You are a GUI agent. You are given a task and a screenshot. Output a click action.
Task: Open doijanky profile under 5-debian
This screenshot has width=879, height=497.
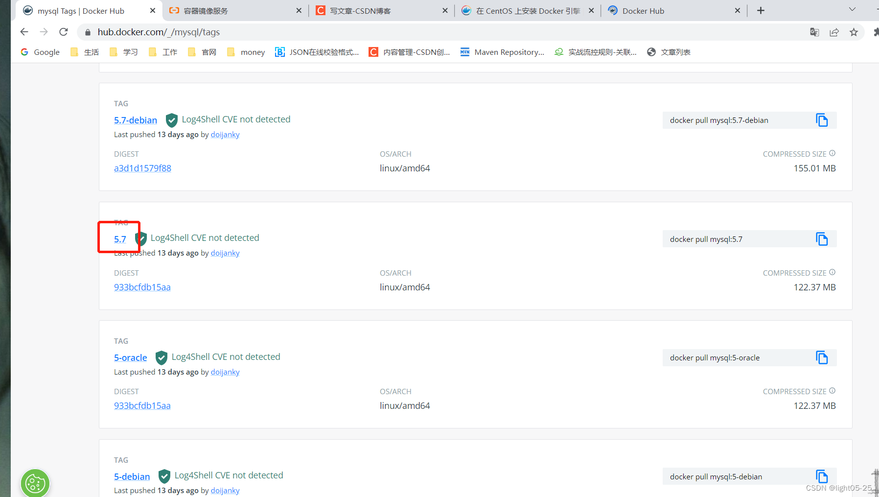tap(225, 490)
